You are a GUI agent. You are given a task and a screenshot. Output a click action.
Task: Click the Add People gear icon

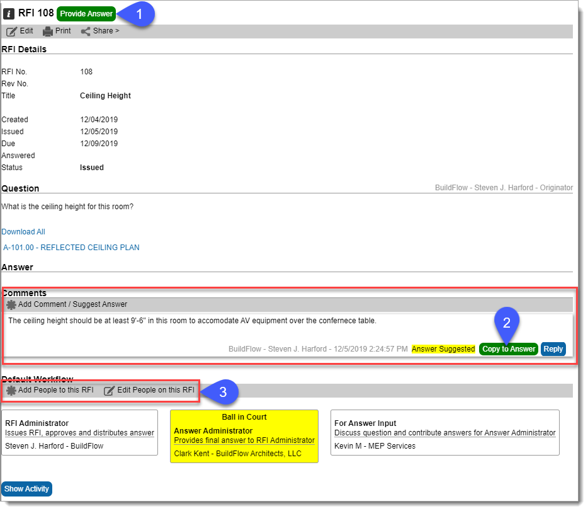(11, 390)
